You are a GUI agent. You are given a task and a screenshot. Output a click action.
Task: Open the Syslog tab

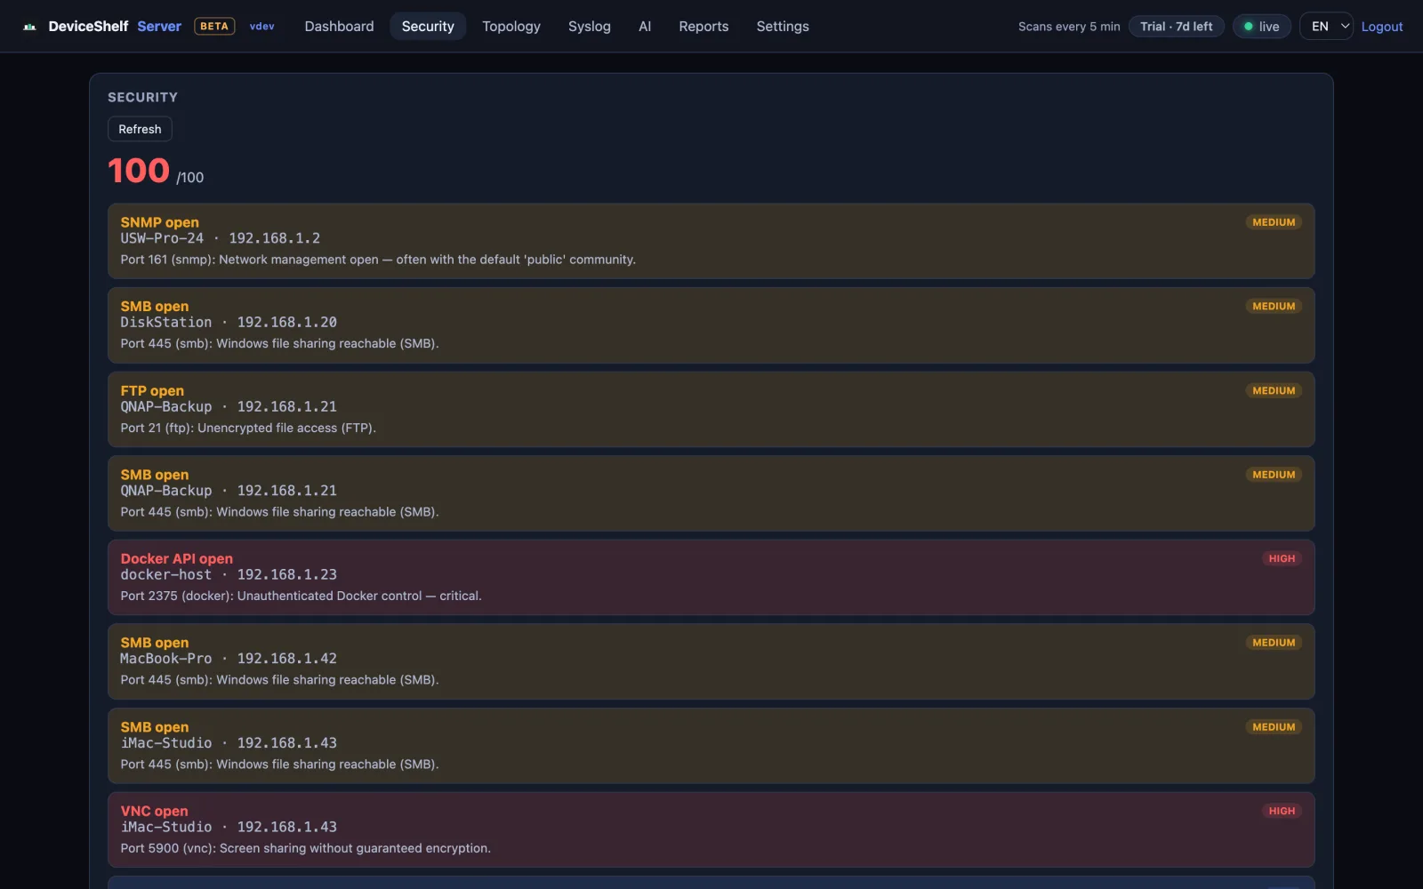[590, 27]
